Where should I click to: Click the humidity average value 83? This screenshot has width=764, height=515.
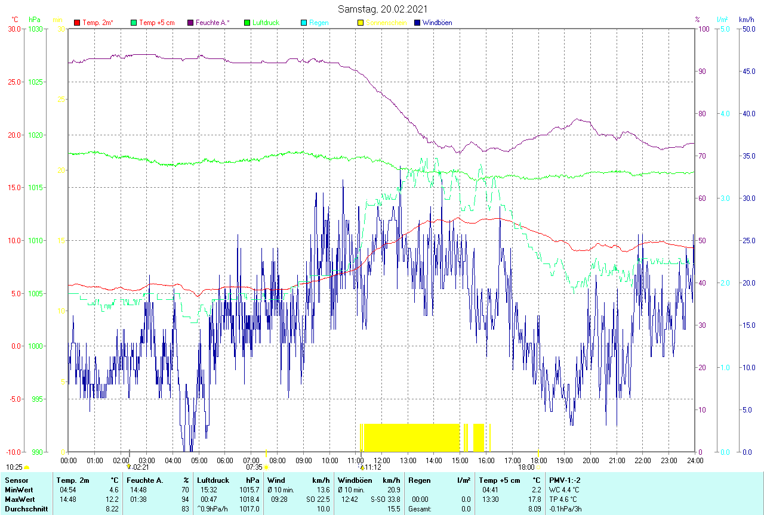pyautogui.click(x=186, y=509)
